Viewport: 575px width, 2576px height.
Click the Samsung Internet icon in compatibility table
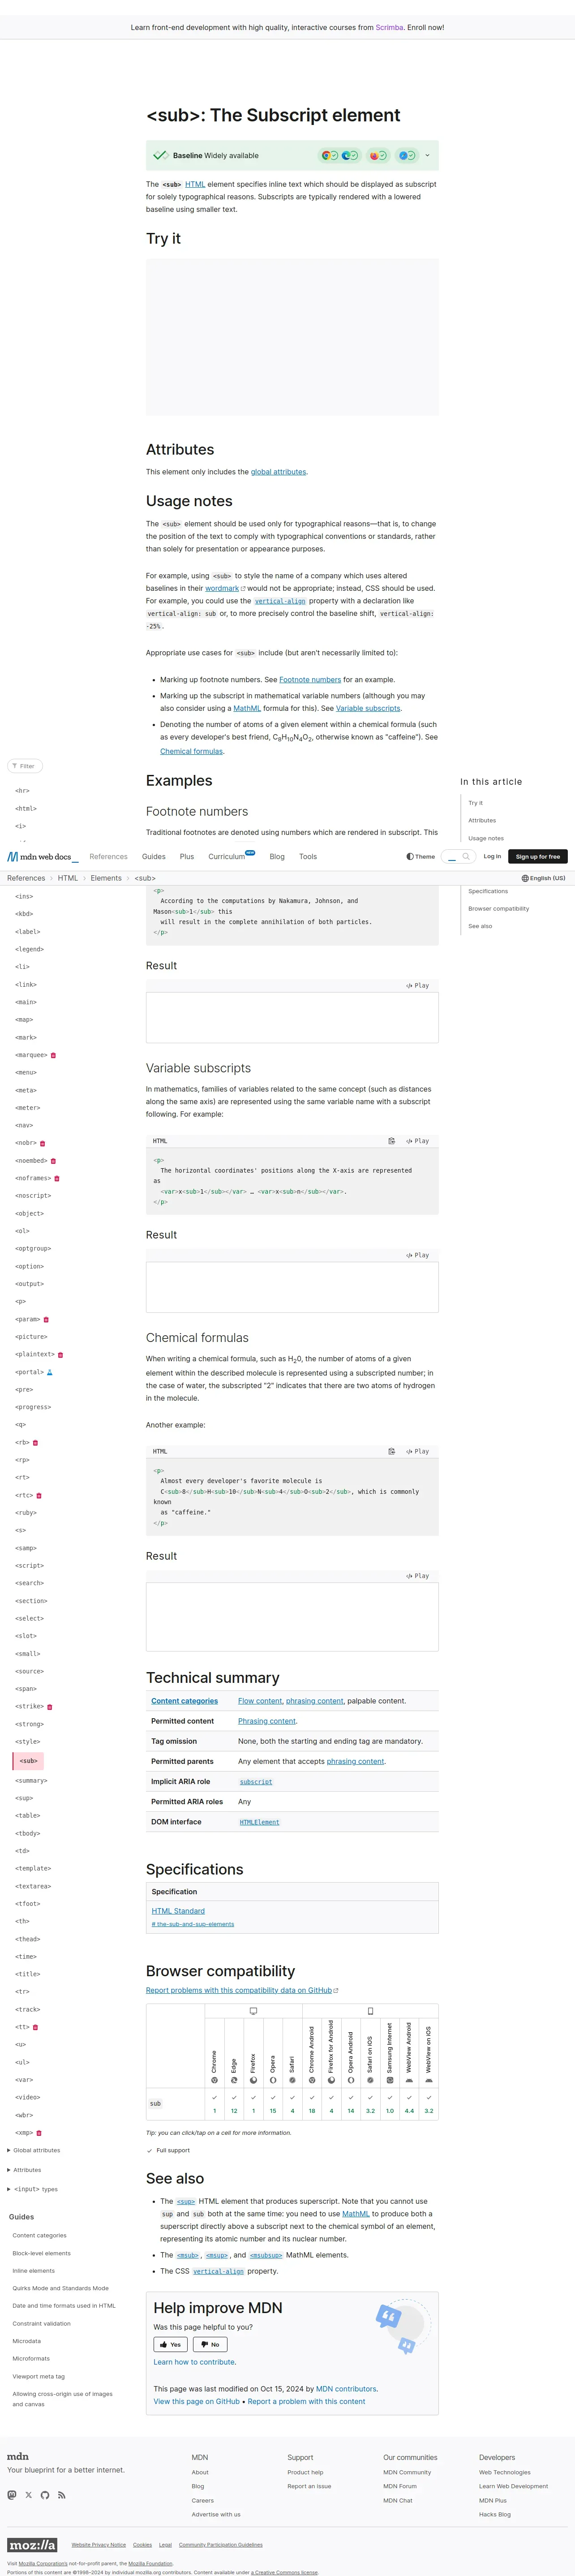[x=390, y=2080]
